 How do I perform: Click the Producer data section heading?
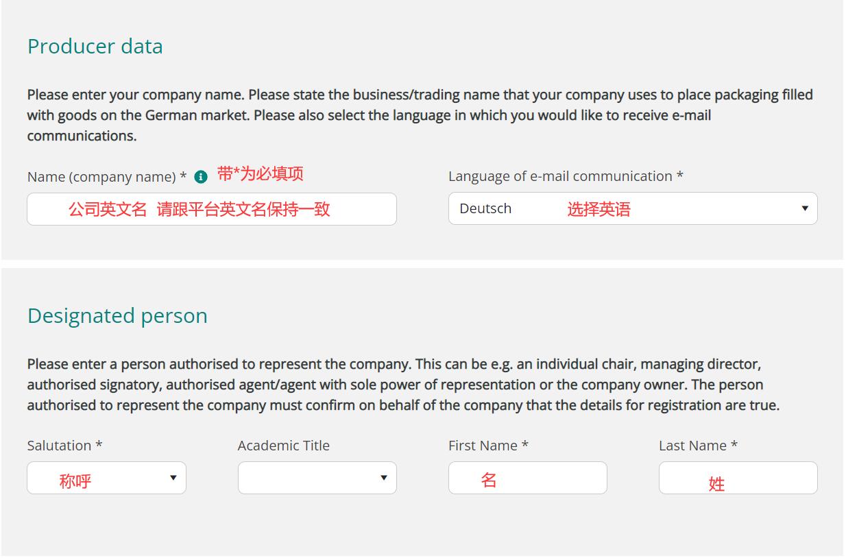(x=95, y=46)
